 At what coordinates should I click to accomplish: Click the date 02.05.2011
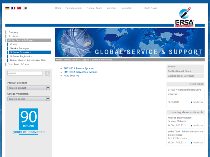pyautogui.click(x=173, y=102)
